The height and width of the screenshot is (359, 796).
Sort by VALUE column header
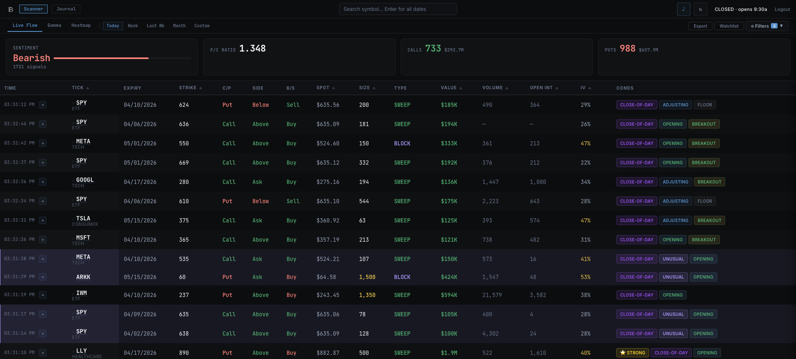click(x=451, y=88)
